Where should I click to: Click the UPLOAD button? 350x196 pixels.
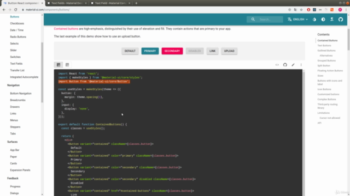click(229, 51)
